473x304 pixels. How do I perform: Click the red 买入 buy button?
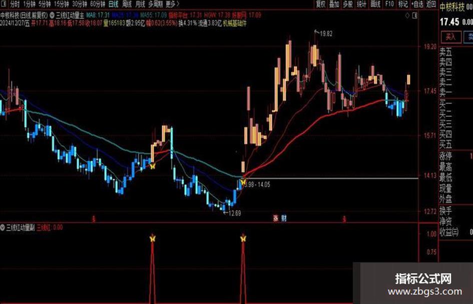[451, 37]
